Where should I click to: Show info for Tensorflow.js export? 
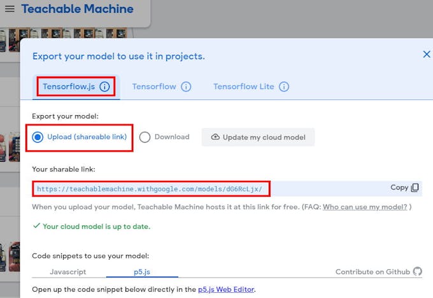pyautogui.click(x=104, y=87)
